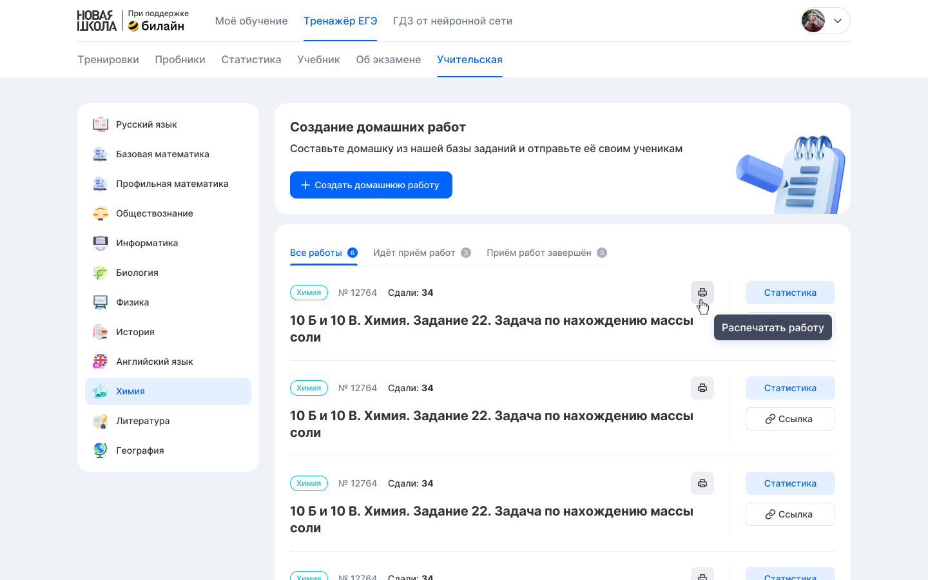Screen dimensions: 928x580
Task: Open ГДЗ от нейронной сети
Action: [x=452, y=21]
